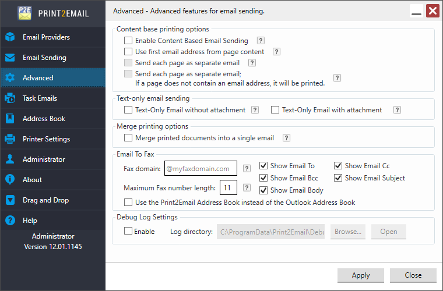Open help beside the Fax domain field
The height and width of the screenshot is (291, 443).
[247, 168]
